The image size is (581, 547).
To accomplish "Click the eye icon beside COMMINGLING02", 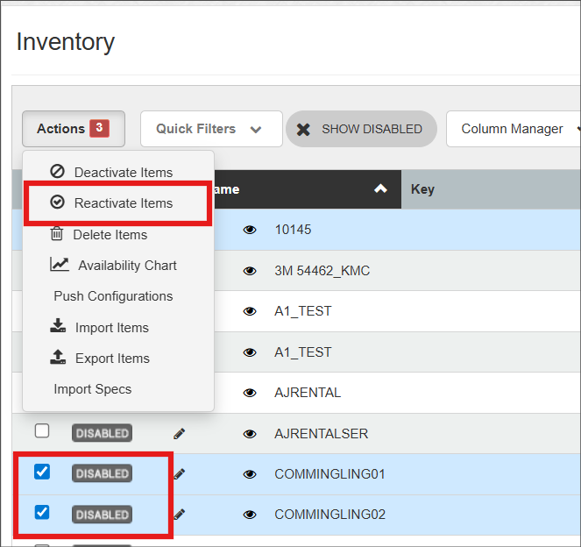I will pos(250,515).
